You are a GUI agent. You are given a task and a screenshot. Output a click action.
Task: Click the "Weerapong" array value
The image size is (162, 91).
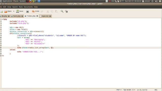coord(39,40)
